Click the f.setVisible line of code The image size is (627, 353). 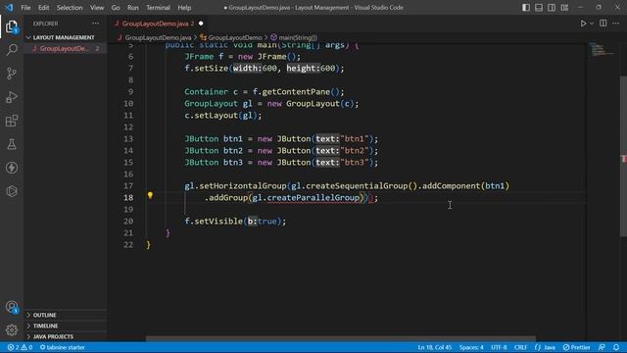click(x=235, y=222)
